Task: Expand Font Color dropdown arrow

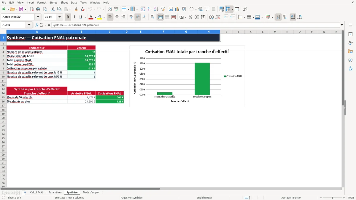Action: tap(95, 17)
